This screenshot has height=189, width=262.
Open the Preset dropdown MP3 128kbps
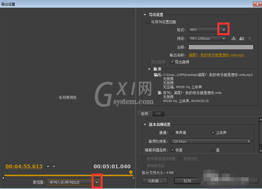207,38
